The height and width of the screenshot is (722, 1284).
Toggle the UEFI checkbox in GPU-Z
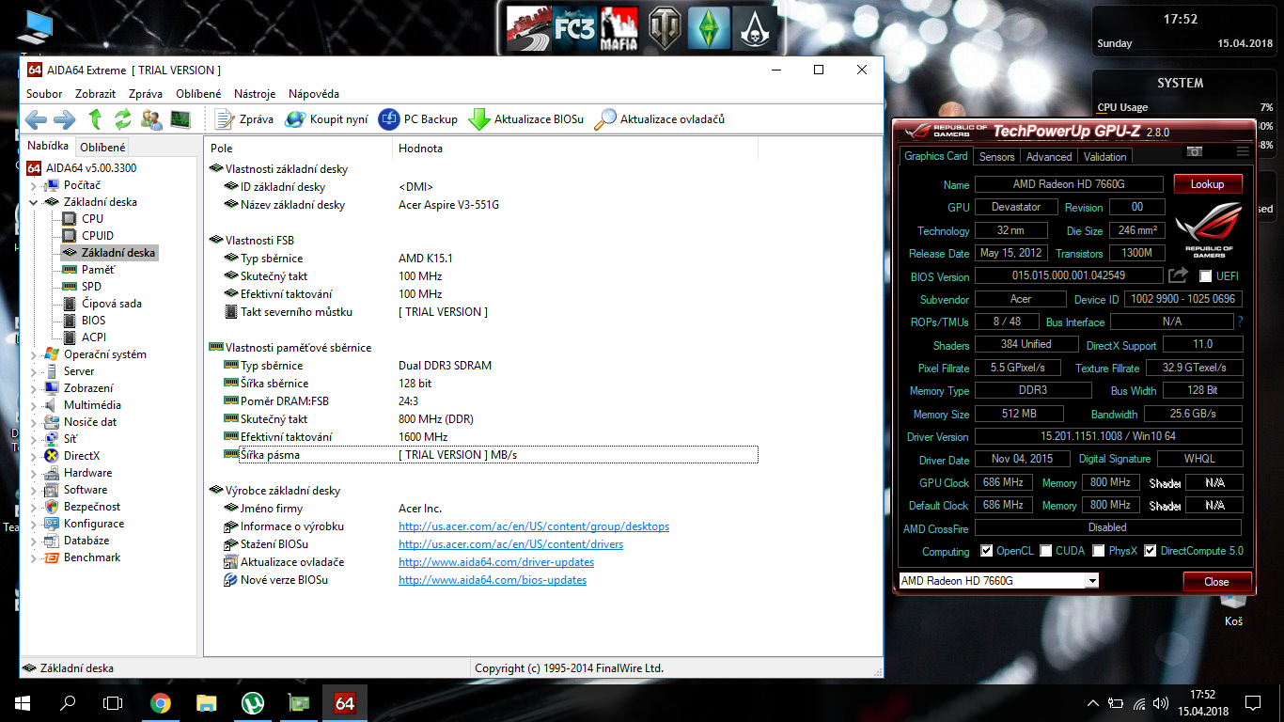[x=1206, y=275]
